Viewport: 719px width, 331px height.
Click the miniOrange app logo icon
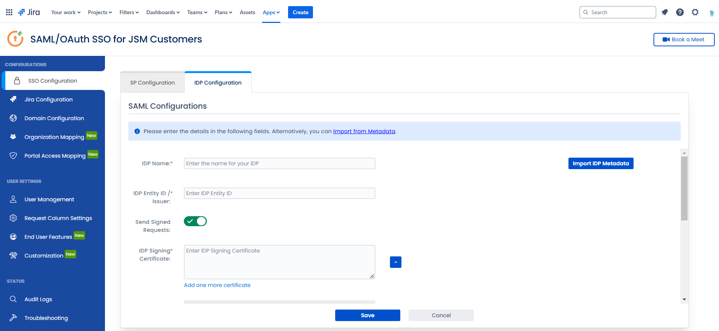[x=15, y=39]
